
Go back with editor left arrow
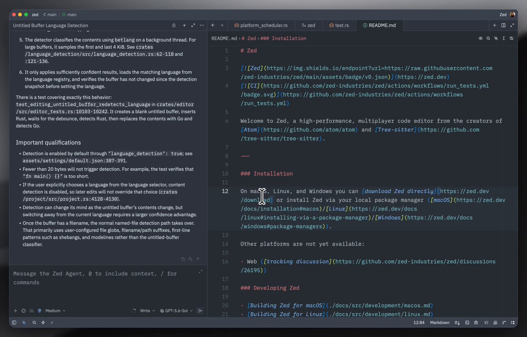[x=213, y=25]
